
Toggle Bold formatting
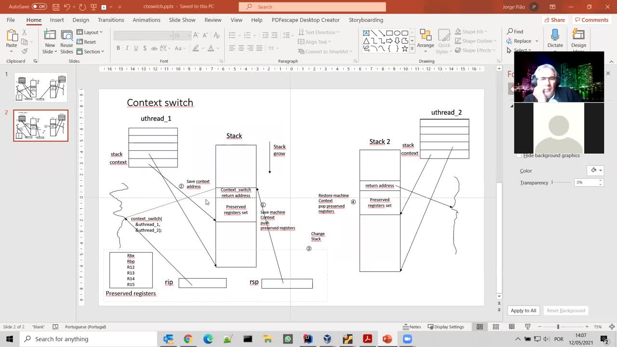click(118, 48)
